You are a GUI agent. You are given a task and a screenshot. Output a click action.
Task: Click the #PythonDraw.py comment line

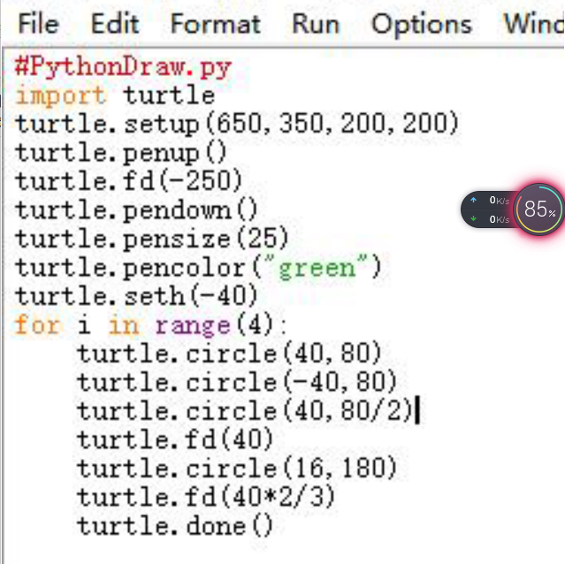tap(123, 67)
